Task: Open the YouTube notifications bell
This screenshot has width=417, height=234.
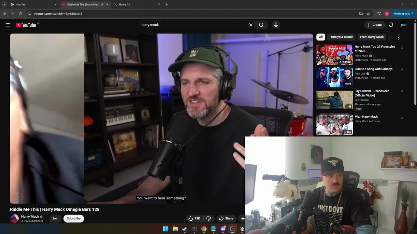Action: click(391, 25)
